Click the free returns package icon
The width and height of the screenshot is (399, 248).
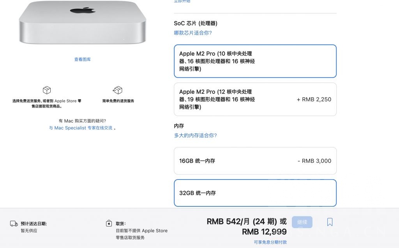click(117, 90)
